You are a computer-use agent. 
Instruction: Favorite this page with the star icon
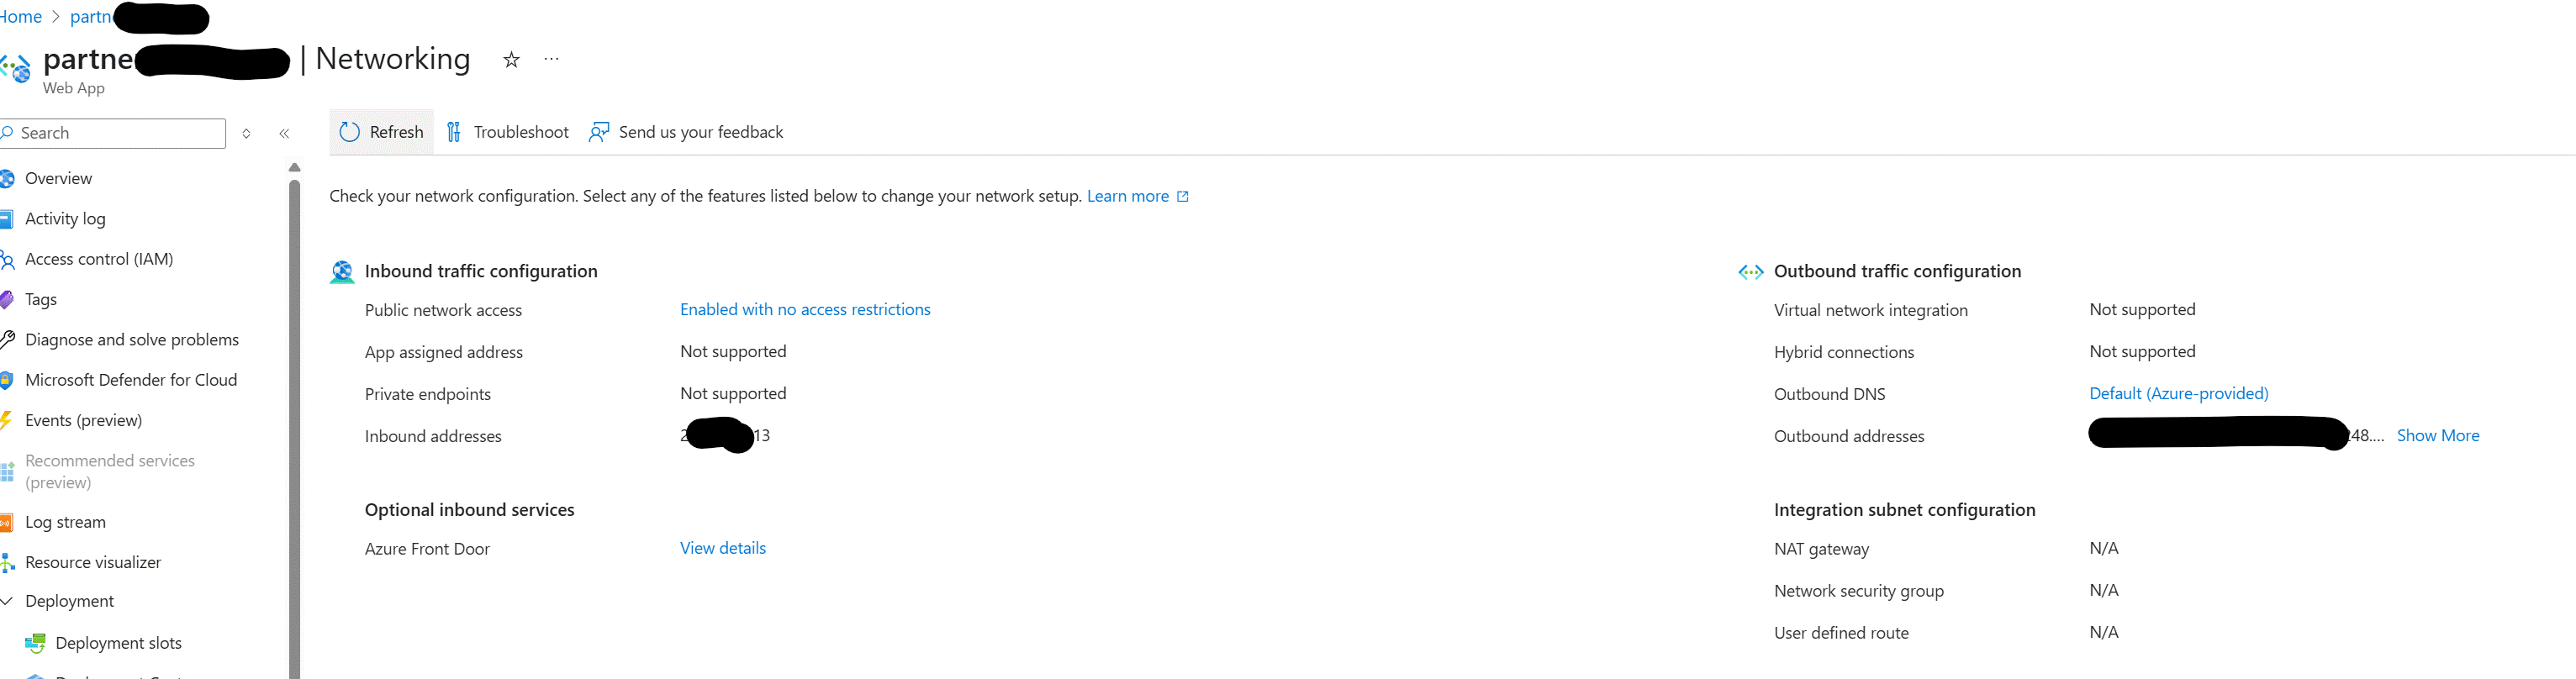[511, 60]
